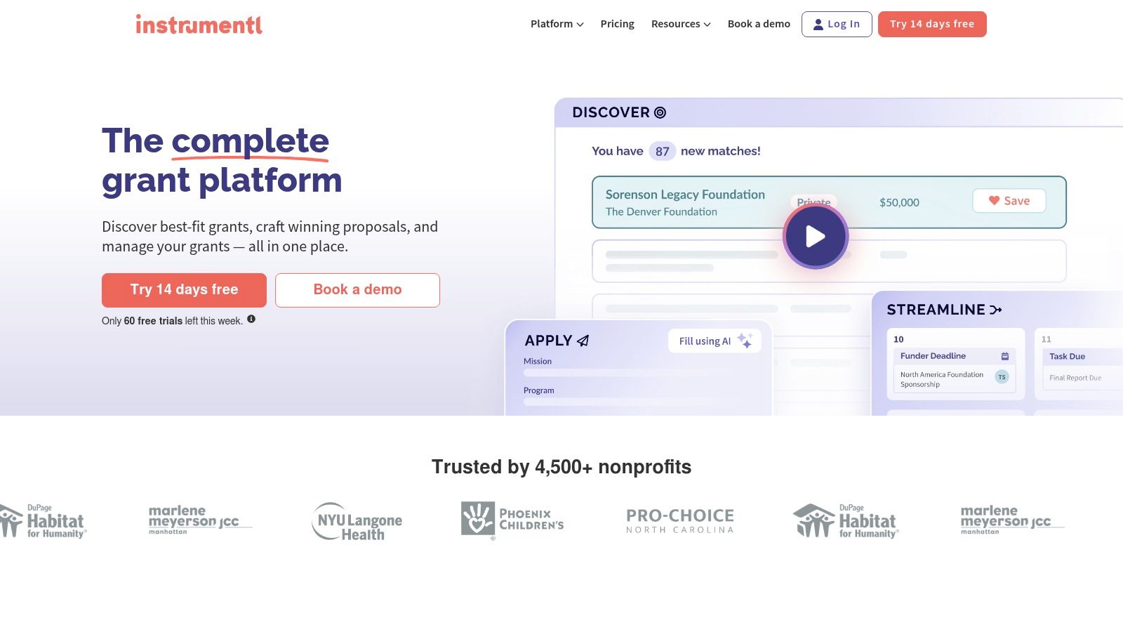Click the NYU Langone Health logo
1123x632 pixels.
357,522
